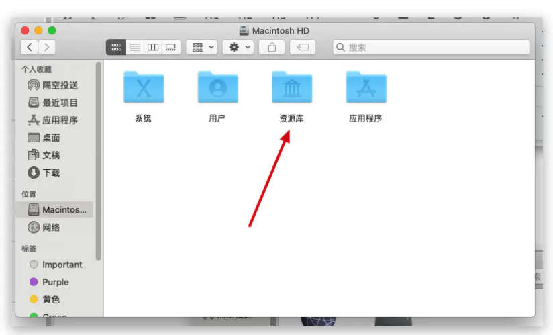Click the Macintosh HD title drive icon
This screenshot has width=553, height=335.
244,31
